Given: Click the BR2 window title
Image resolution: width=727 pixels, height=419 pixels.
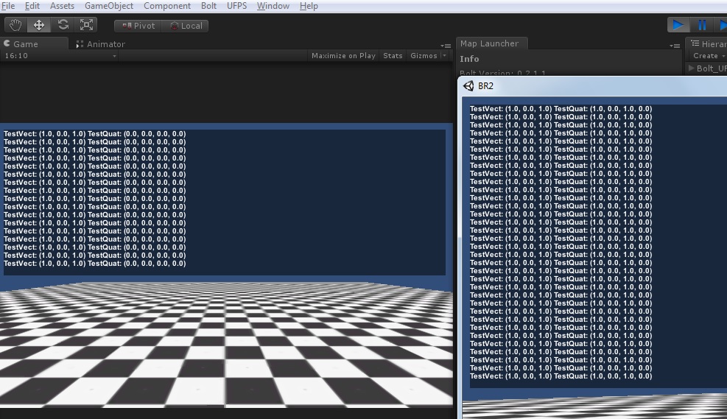Looking at the screenshot, I should click(485, 85).
